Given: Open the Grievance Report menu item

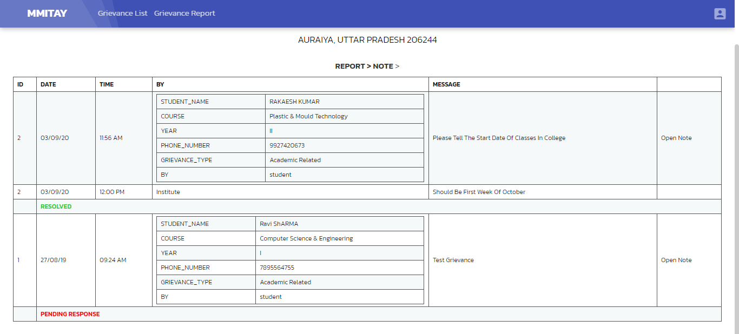Looking at the screenshot, I should (x=184, y=14).
